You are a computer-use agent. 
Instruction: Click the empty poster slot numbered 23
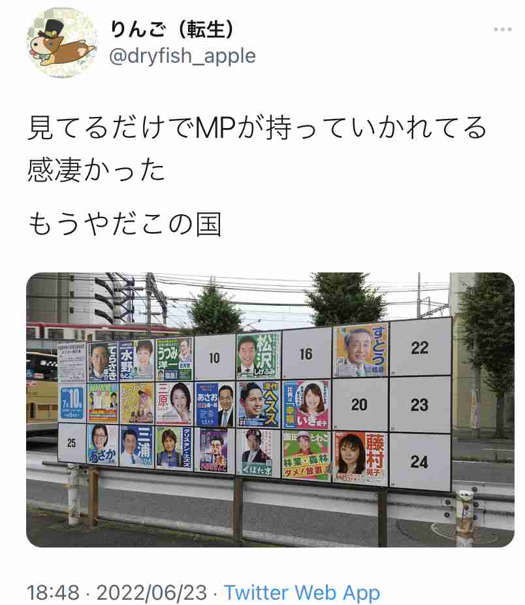pos(420,404)
